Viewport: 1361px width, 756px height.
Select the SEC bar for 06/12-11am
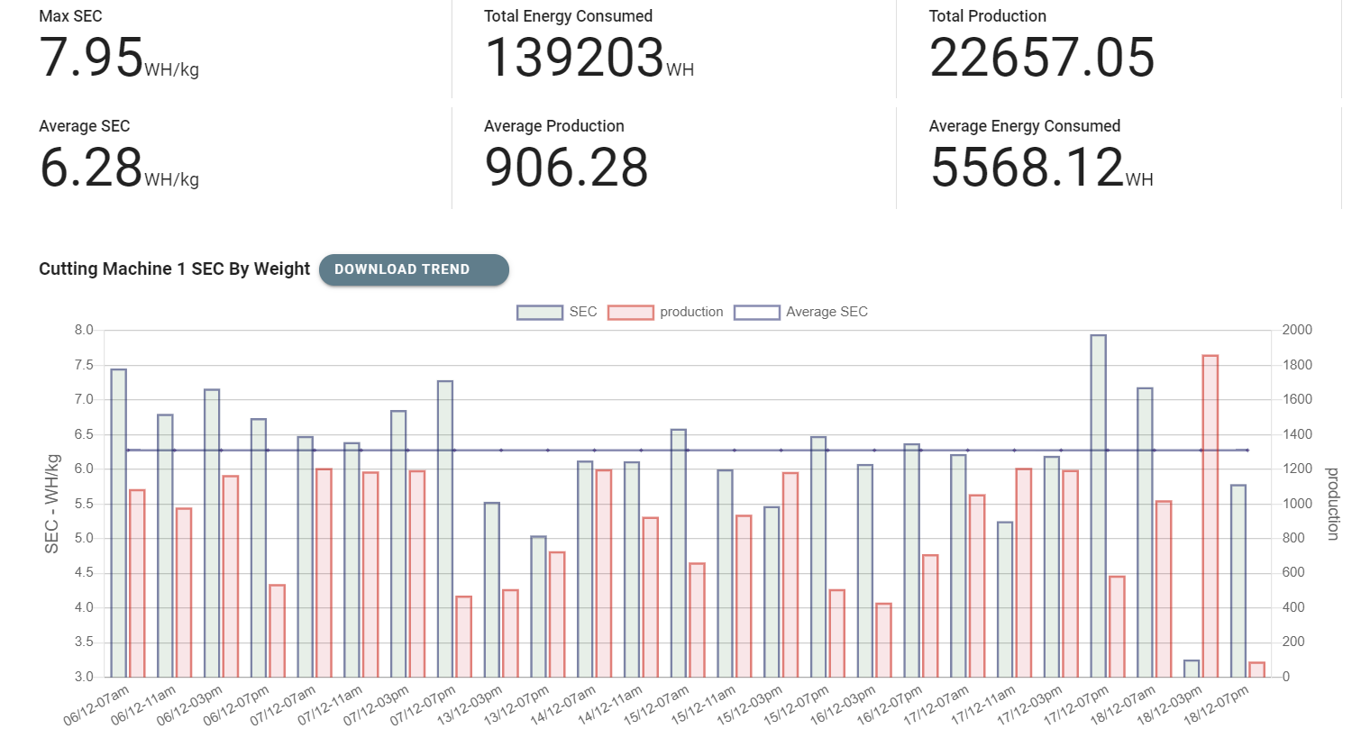(165, 546)
